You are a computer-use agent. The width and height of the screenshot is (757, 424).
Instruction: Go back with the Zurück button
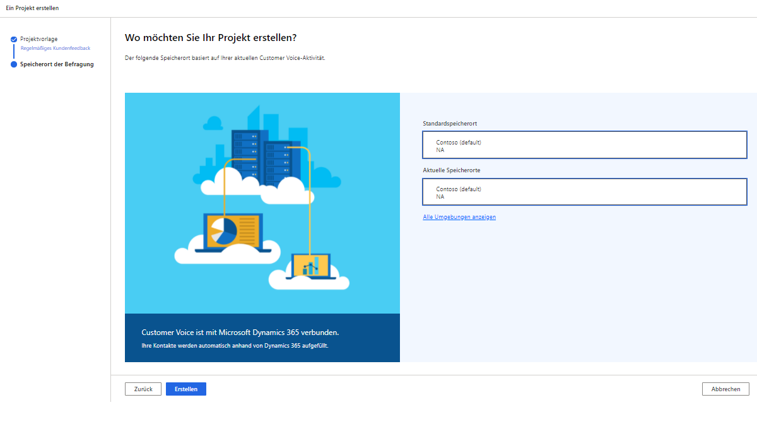(x=143, y=389)
